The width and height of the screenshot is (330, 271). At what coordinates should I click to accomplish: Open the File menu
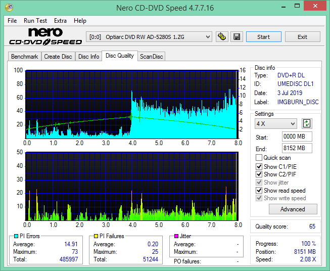click(12, 21)
